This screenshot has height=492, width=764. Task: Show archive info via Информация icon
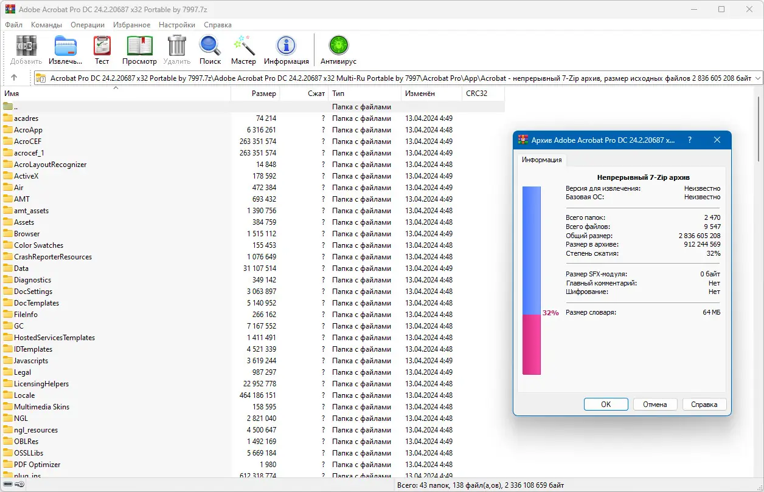click(286, 46)
